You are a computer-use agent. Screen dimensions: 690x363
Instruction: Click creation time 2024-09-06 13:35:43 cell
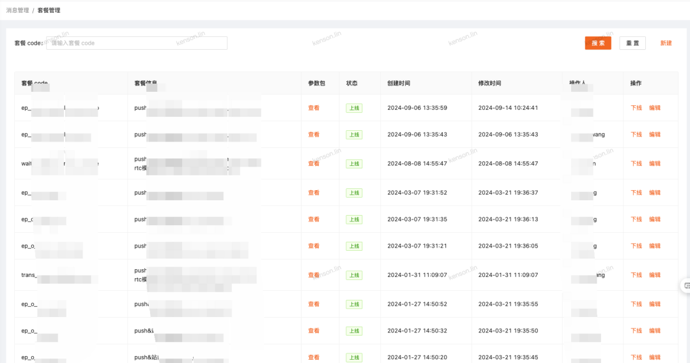coord(417,135)
